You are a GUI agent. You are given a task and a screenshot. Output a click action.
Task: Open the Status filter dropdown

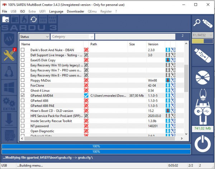(x=34, y=37)
